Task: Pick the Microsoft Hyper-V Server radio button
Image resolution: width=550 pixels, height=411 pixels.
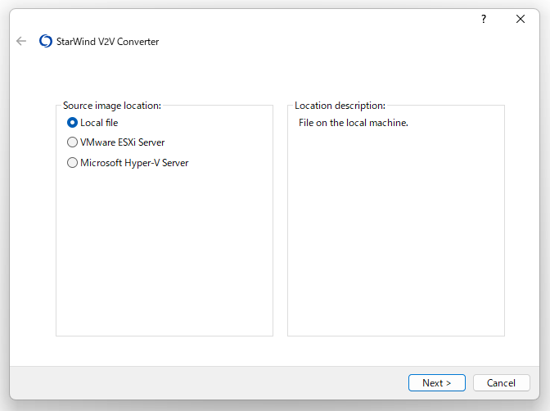Action: pyautogui.click(x=72, y=162)
